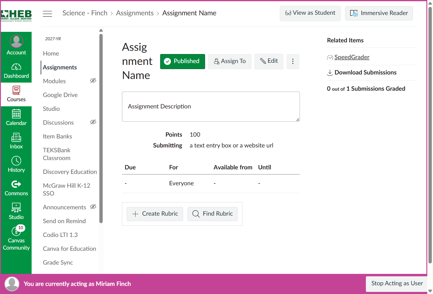The width and height of the screenshot is (433, 294).
Task: Toggle the hamburger course menu icon
Action: (x=47, y=14)
